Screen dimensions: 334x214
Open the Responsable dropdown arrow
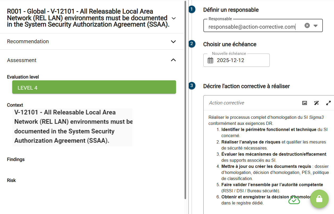point(315,26)
